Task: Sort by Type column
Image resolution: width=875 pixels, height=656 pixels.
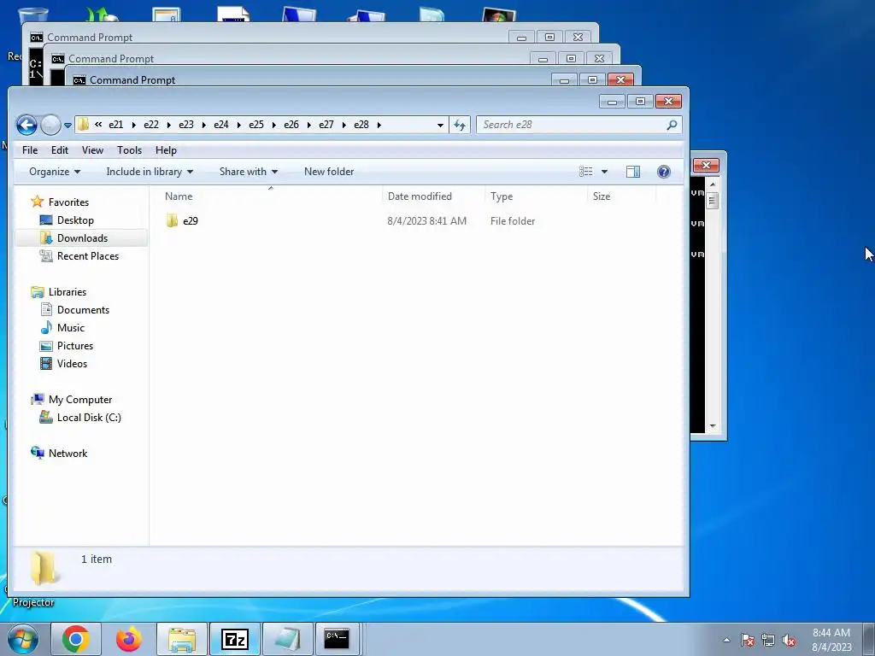Action: (x=536, y=196)
